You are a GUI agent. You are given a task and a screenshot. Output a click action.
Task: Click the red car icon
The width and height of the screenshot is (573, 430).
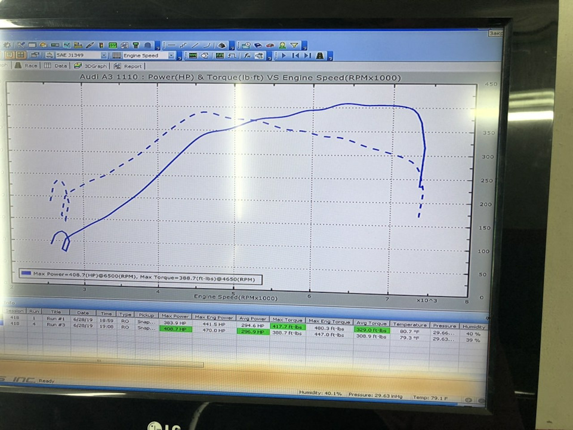(270, 45)
